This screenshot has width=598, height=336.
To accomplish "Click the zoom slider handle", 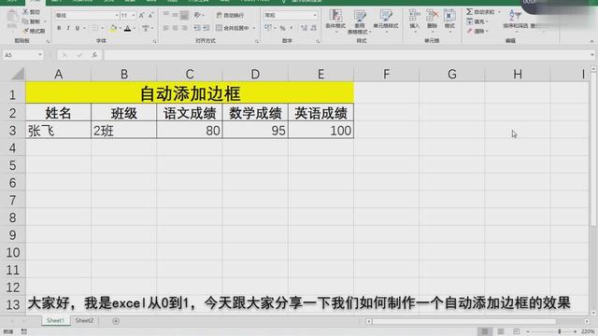I will 560,331.
